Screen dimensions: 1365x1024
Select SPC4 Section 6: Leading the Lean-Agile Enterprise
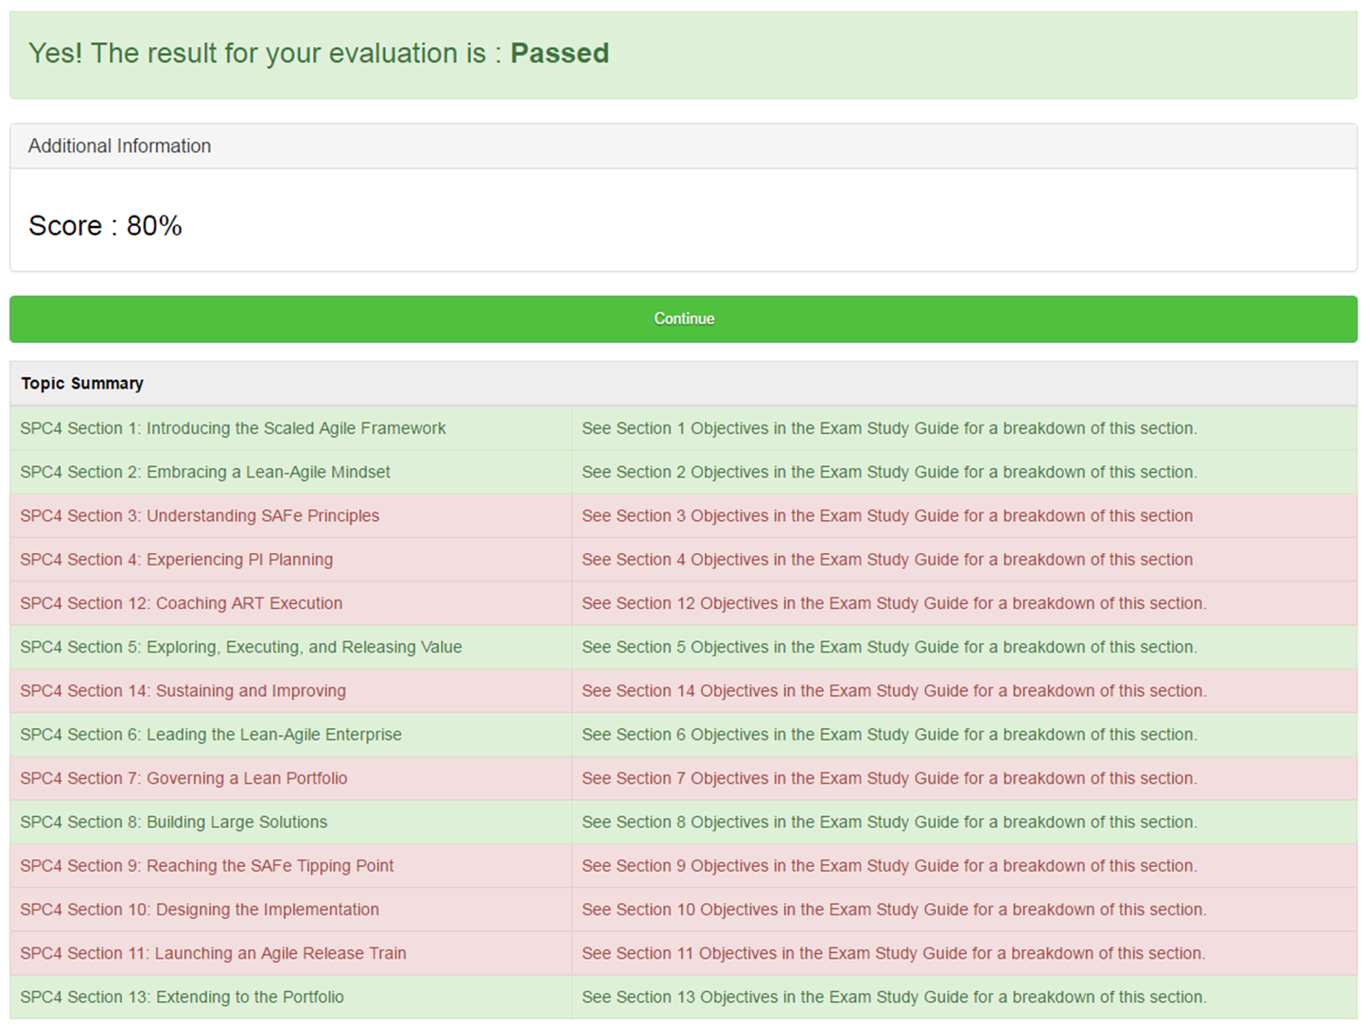click(211, 735)
